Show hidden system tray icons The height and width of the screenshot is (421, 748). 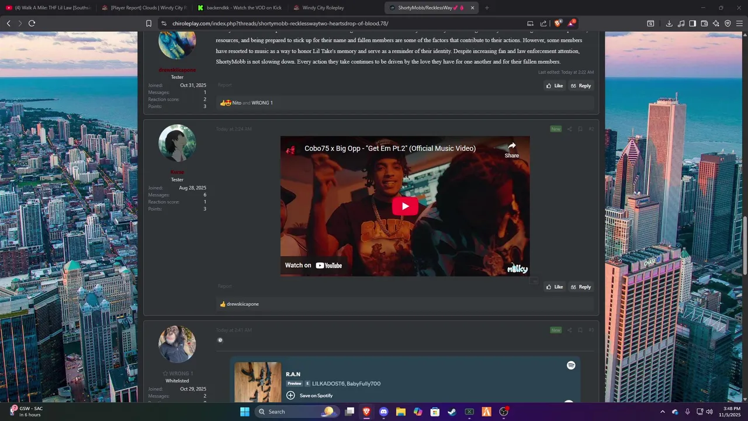pyautogui.click(x=662, y=412)
